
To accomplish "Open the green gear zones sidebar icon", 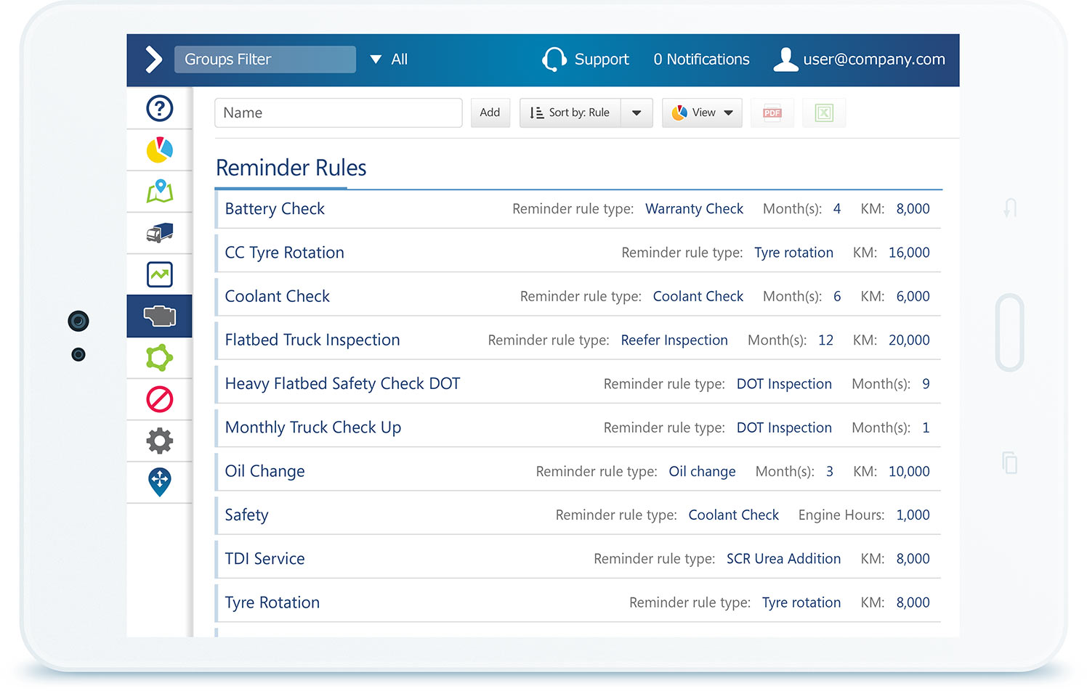I will [160, 358].
